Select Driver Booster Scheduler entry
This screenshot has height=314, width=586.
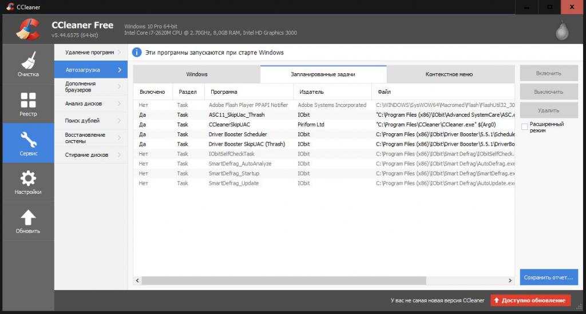coord(324,134)
